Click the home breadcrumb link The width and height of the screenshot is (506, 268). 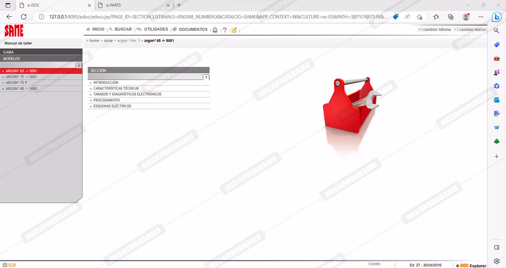[x=94, y=40]
